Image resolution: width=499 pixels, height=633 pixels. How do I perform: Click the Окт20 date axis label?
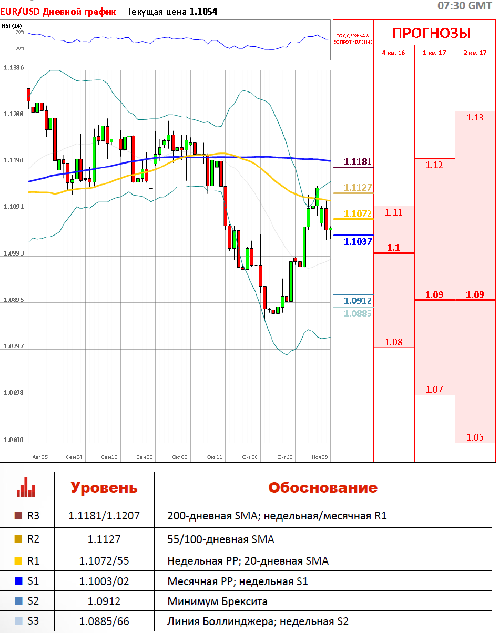pyautogui.click(x=250, y=457)
